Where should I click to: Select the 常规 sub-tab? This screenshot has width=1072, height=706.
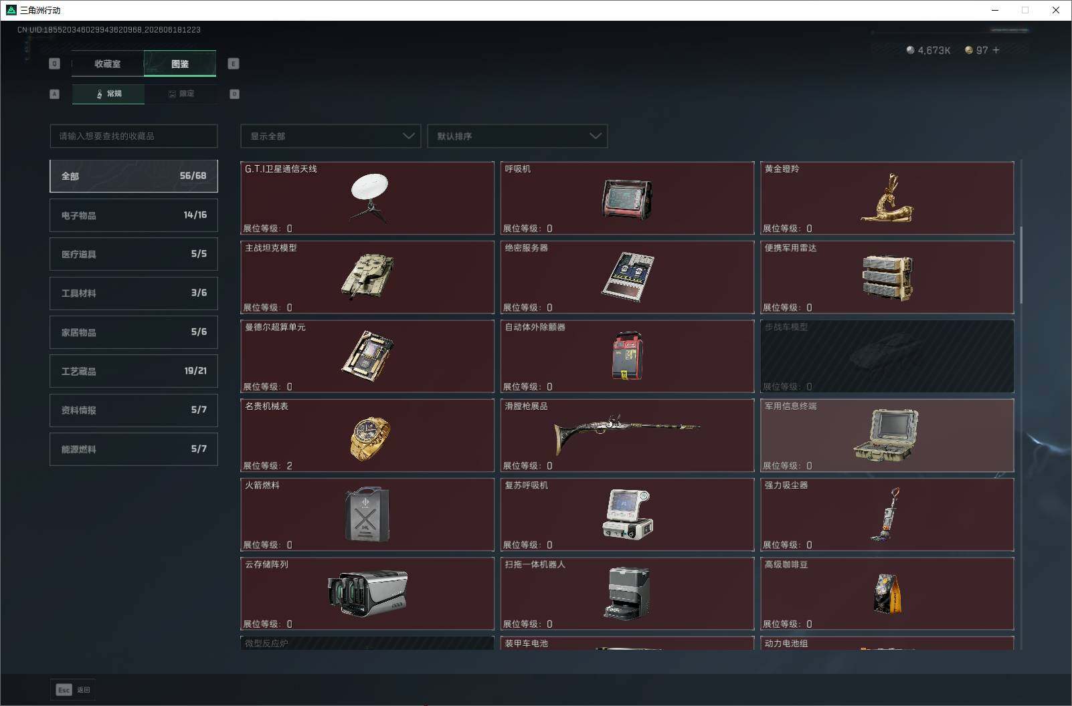[x=108, y=94]
